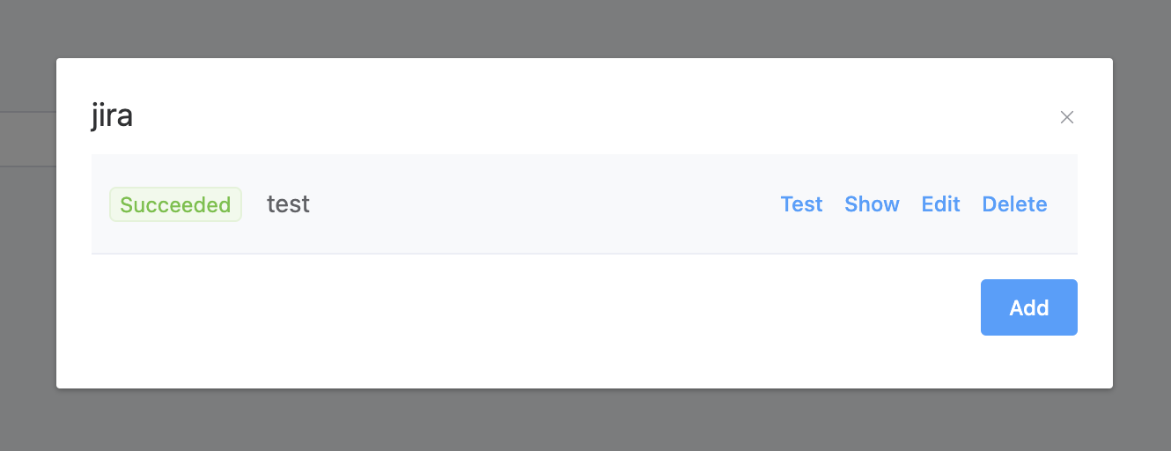Edit the test connection

click(x=940, y=204)
